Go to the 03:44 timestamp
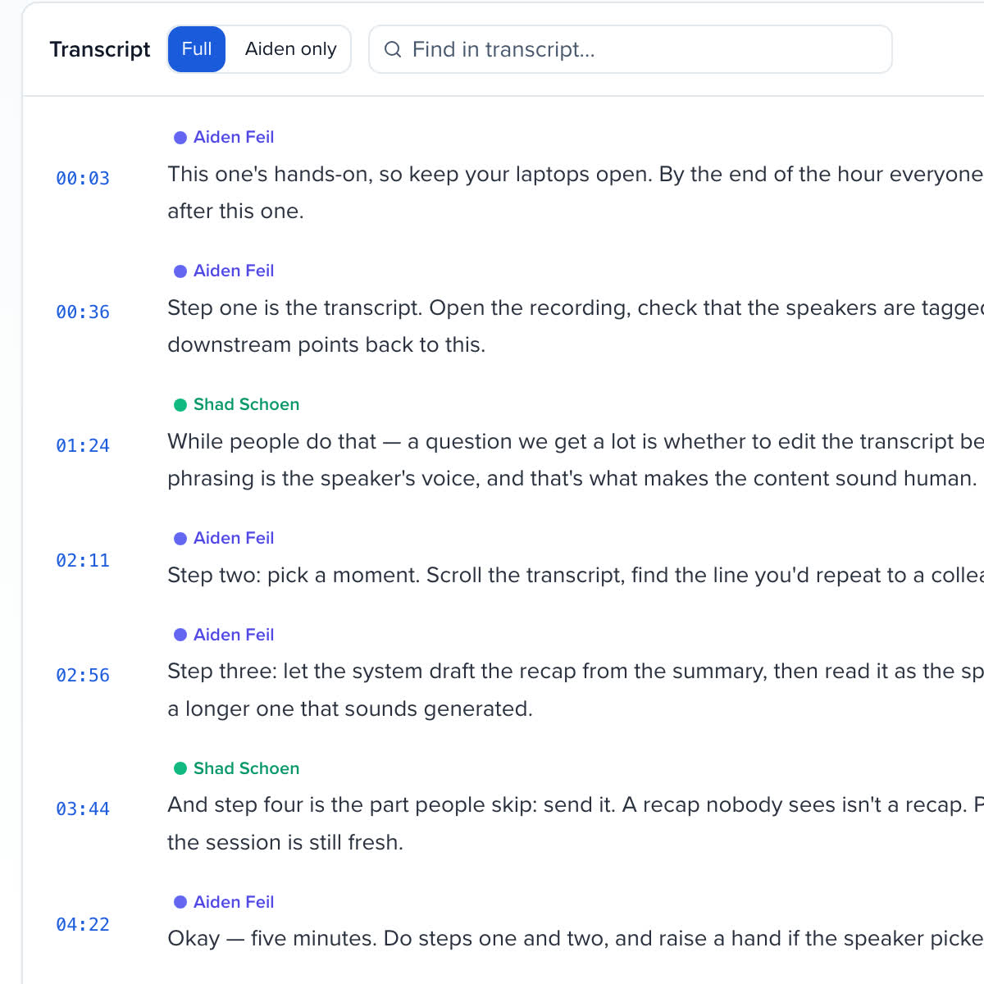Screen dimensions: 984x984 (x=83, y=809)
